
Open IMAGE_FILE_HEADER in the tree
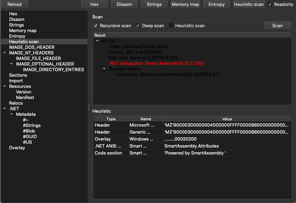tap(38, 58)
